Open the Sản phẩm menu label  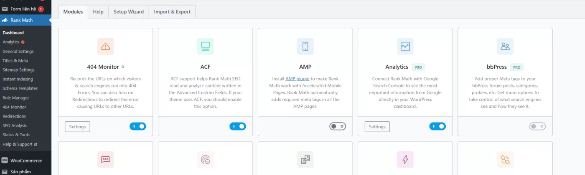pos(20,171)
